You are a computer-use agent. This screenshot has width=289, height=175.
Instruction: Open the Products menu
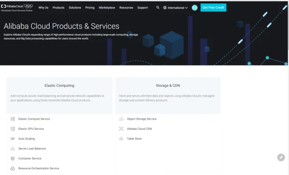[59, 8]
